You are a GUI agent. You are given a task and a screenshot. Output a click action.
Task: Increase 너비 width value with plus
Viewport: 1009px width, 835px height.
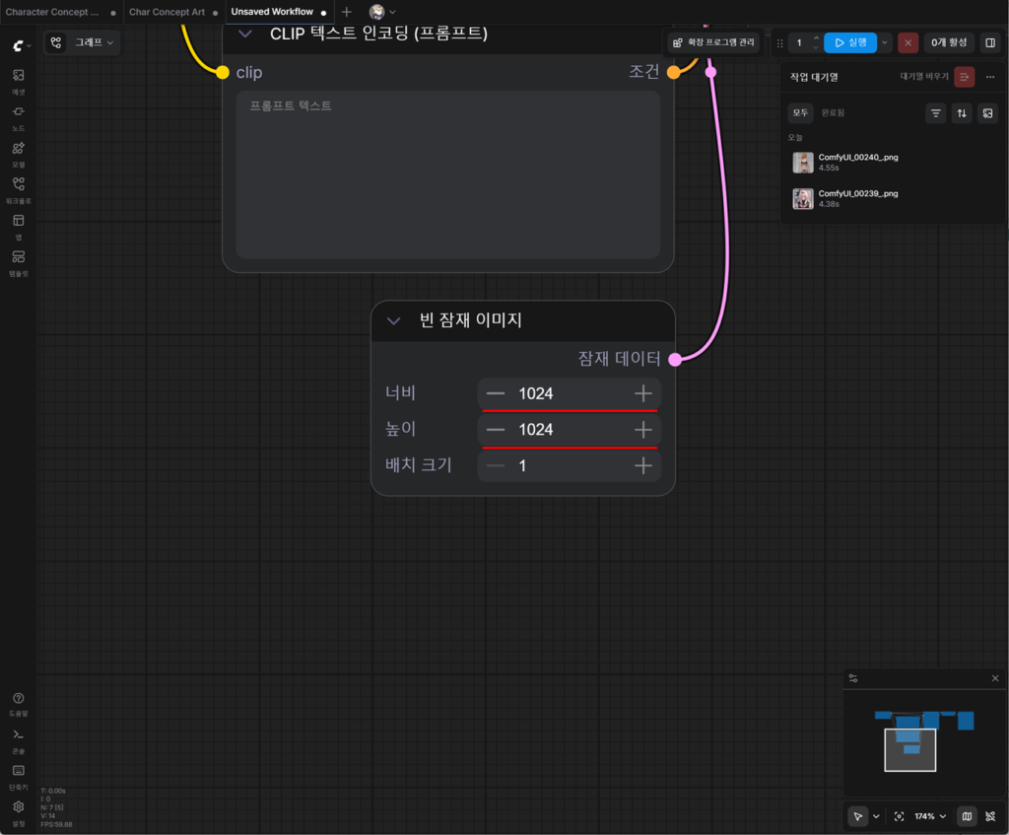point(642,393)
